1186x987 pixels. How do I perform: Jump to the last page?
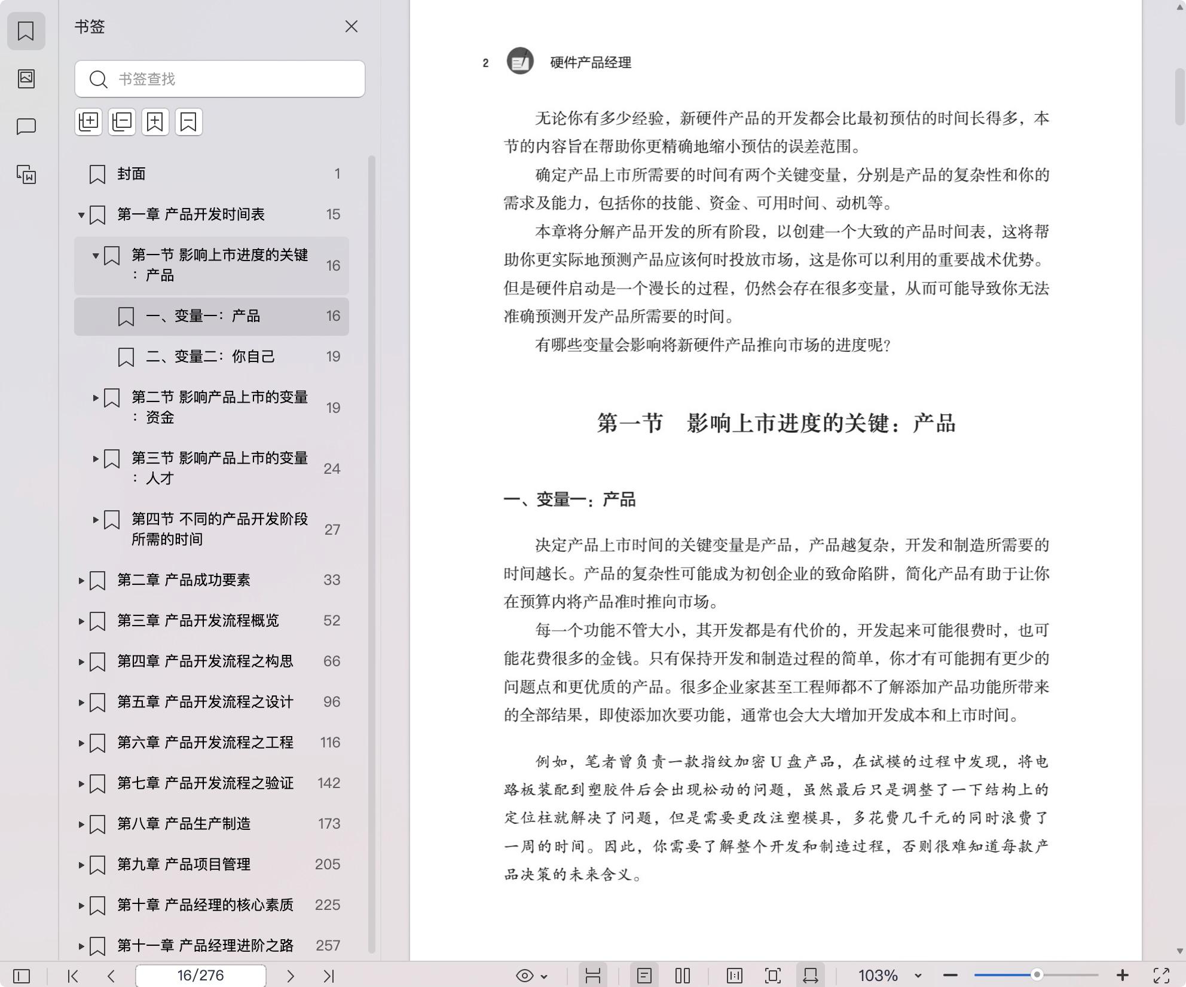click(x=329, y=976)
